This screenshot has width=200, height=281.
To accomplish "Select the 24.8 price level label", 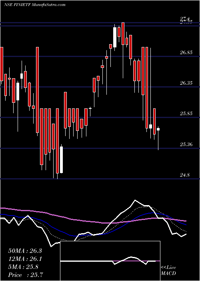I will [x=185, y=175].
